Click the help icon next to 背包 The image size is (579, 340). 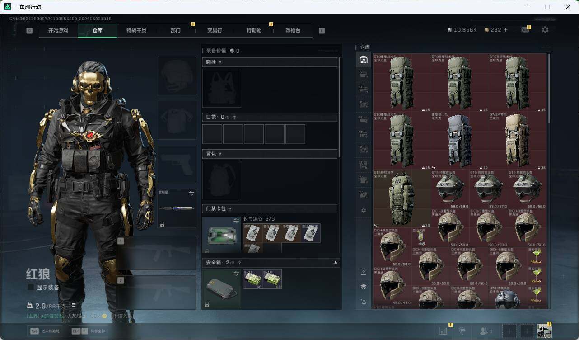[220, 154]
